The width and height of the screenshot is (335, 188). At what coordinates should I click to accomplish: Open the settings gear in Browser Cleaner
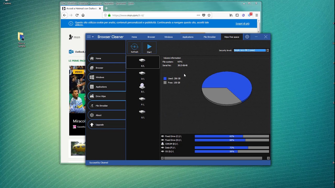(247, 37)
